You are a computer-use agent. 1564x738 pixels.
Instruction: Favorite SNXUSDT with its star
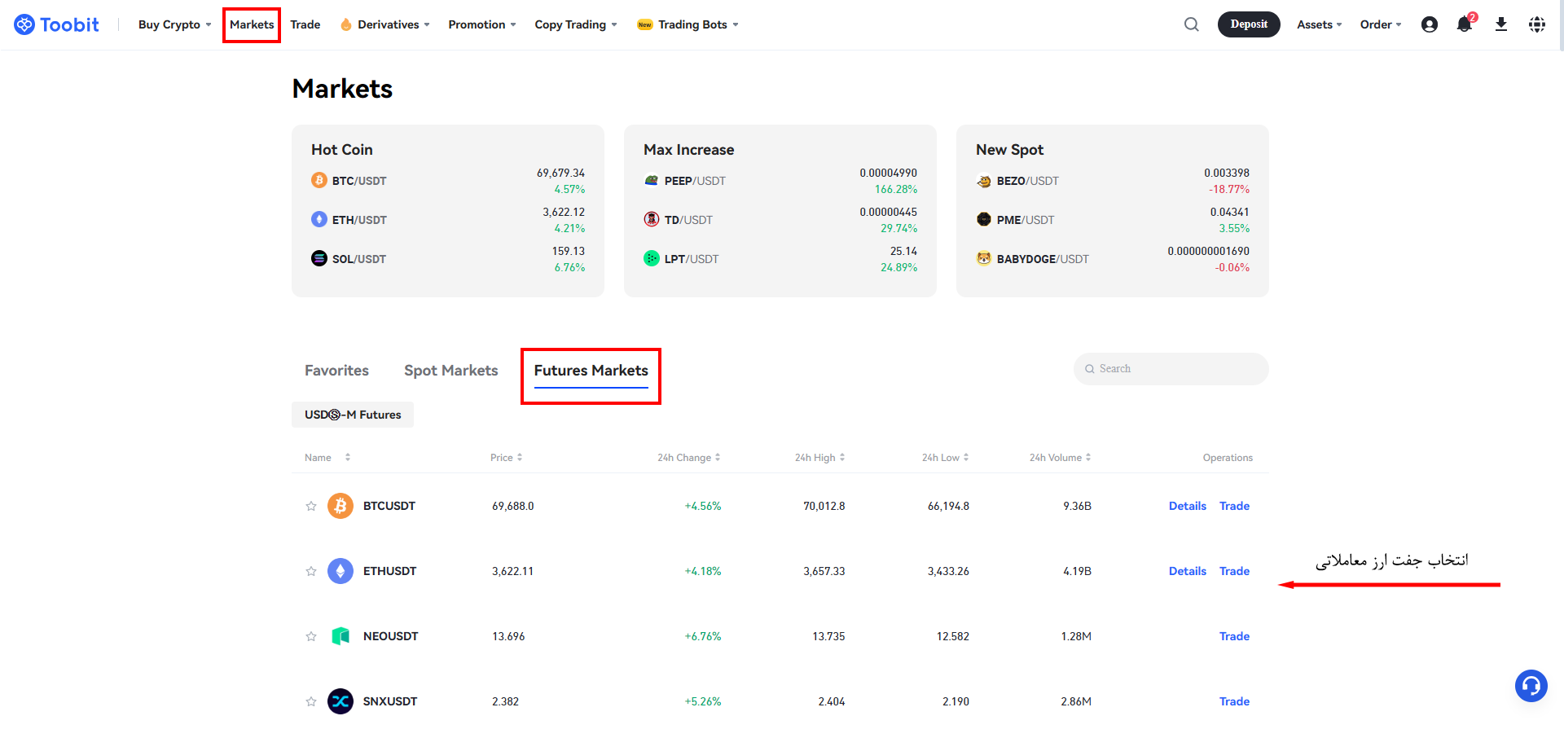click(311, 701)
